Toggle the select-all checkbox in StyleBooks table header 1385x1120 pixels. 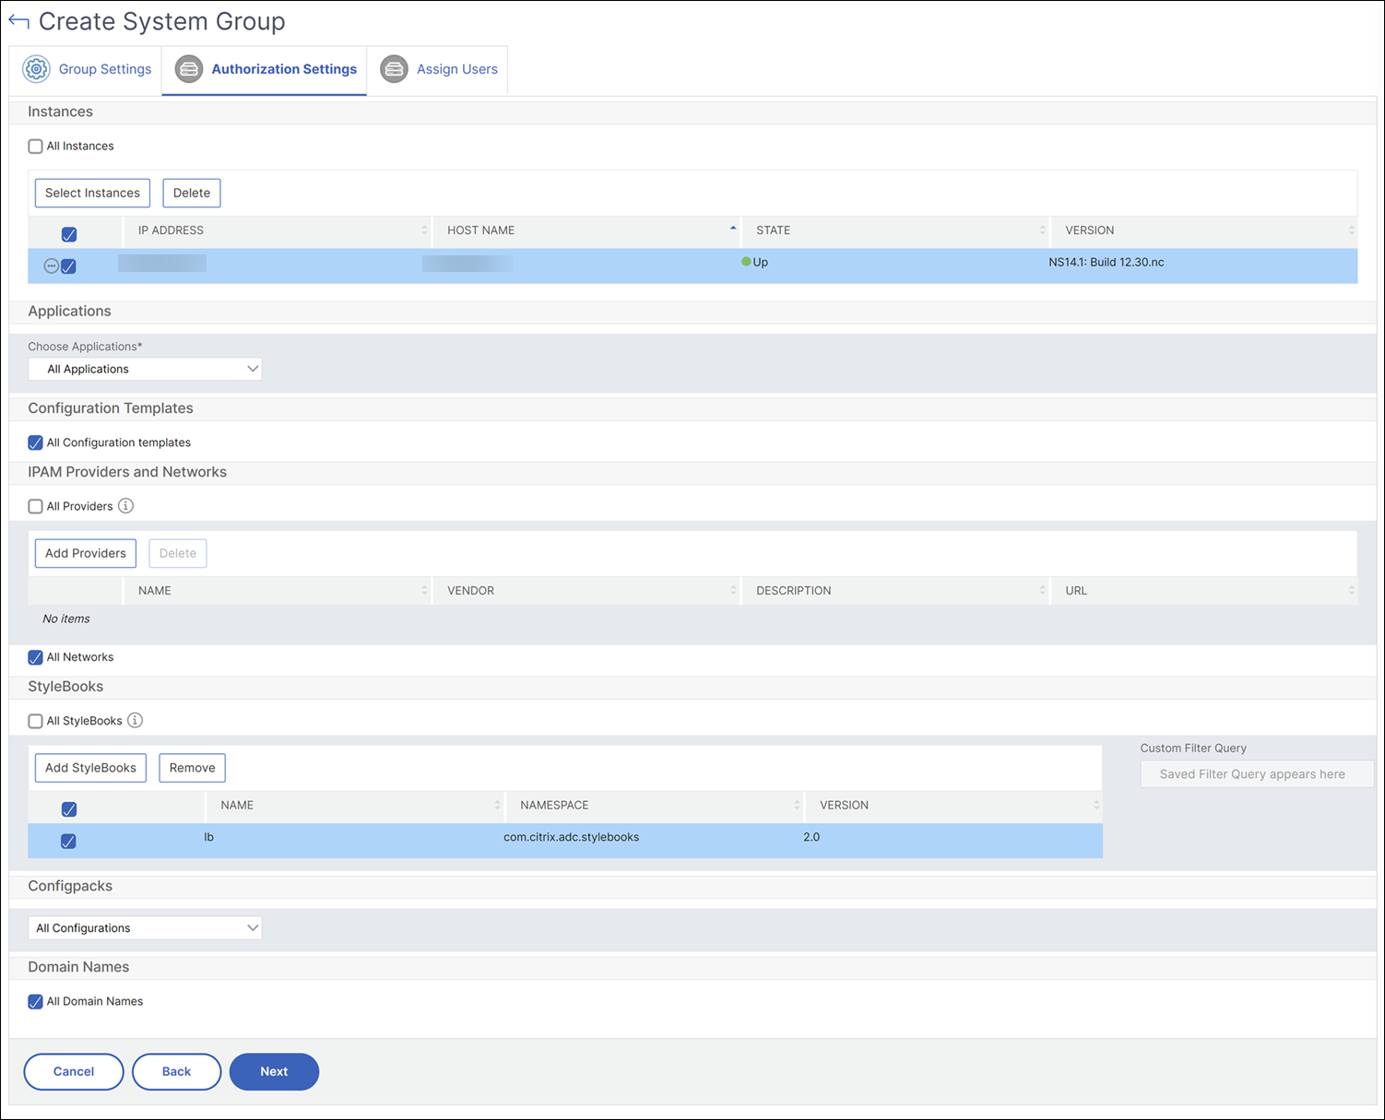tap(69, 809)
